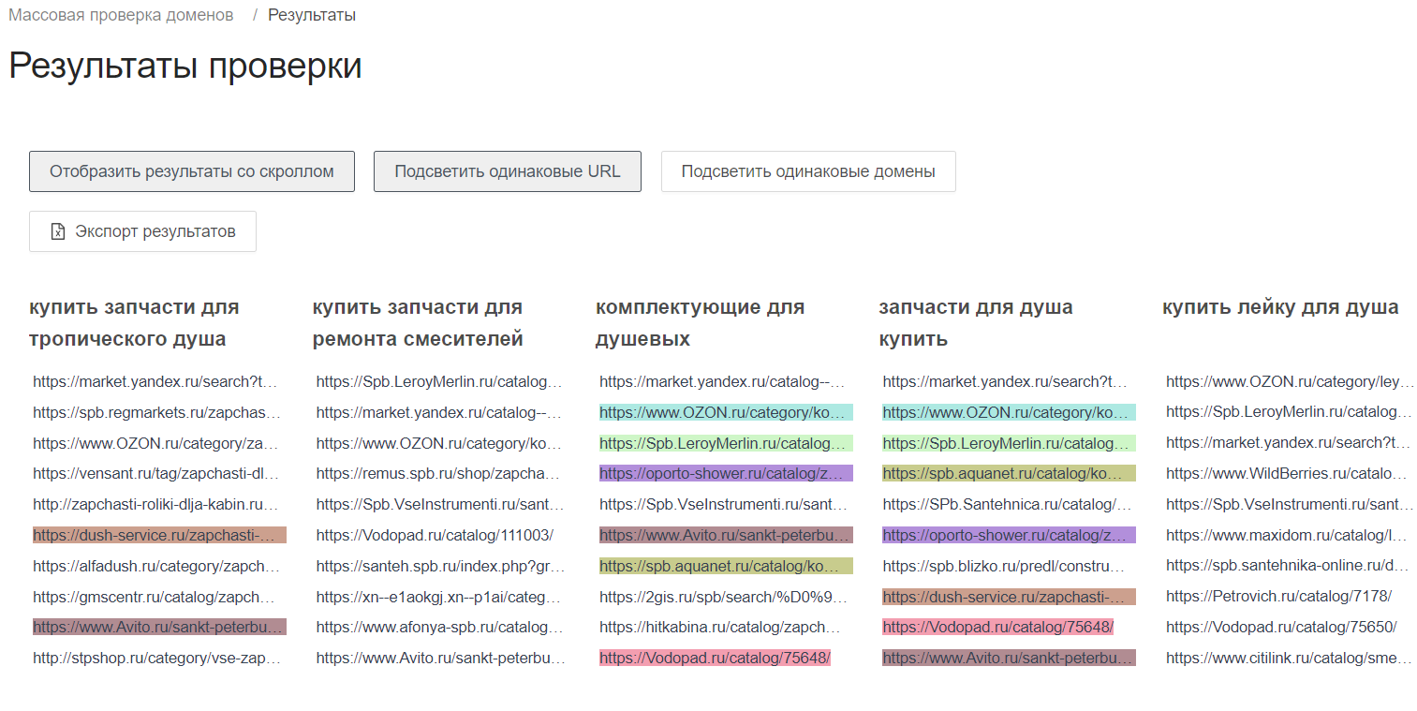Click the Excel file icon on Export button

coord(58,231)
